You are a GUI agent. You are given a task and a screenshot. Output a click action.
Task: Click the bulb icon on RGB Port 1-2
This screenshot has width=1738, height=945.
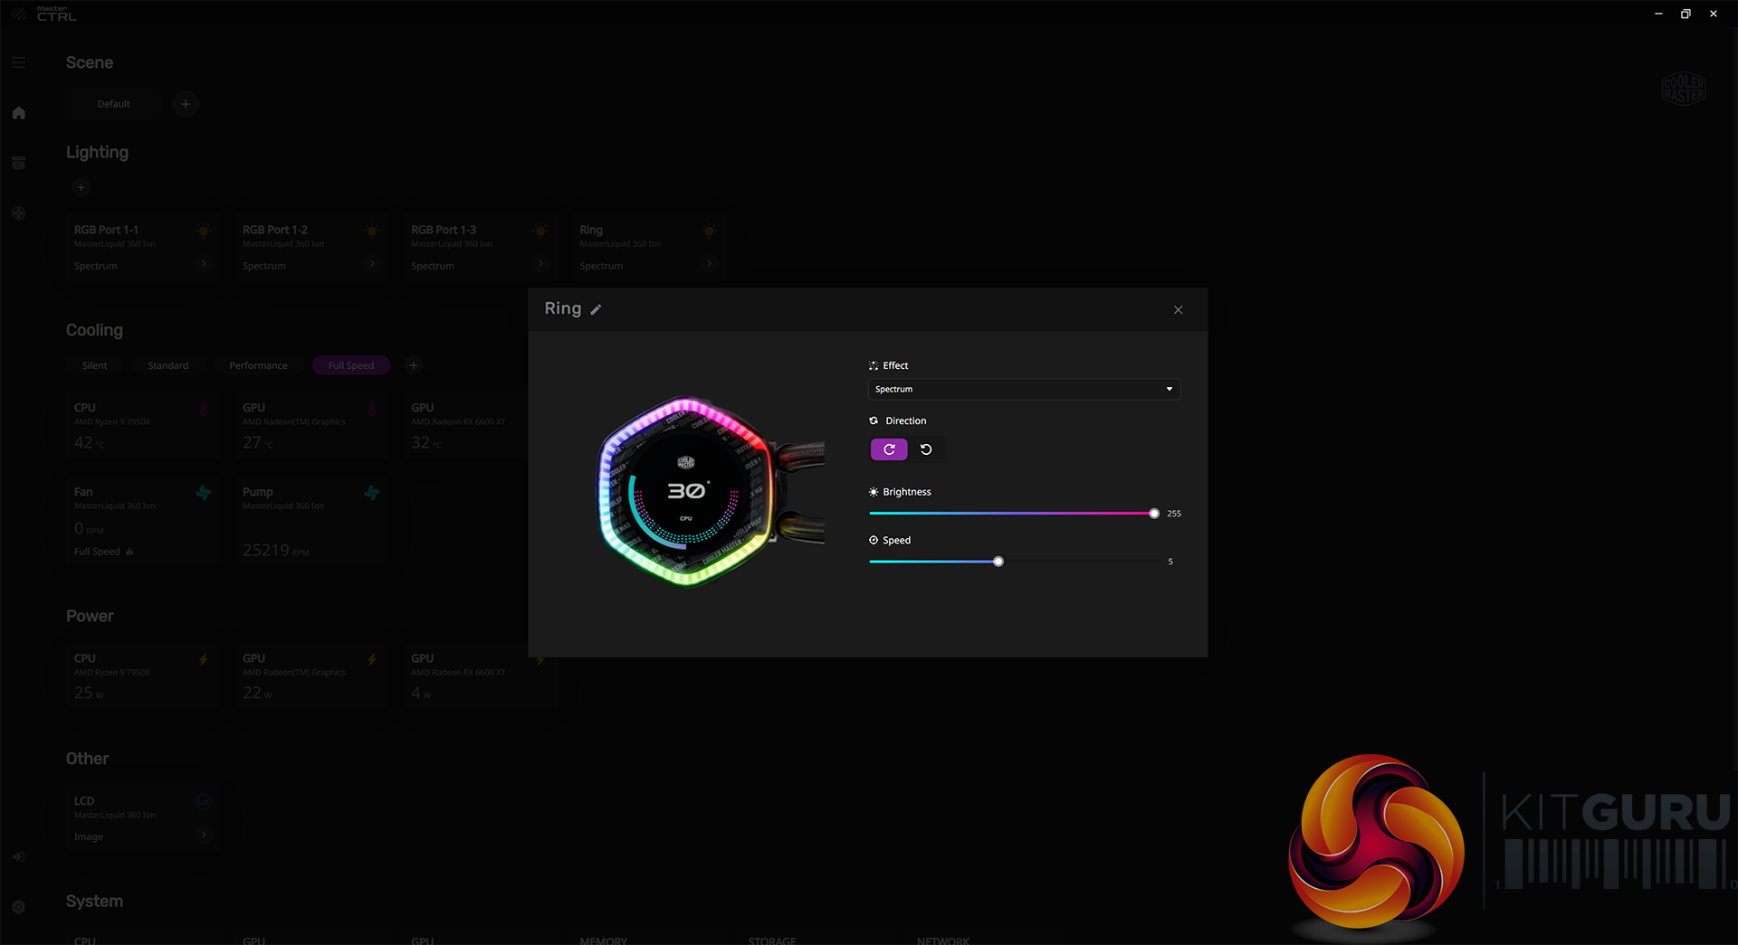372,232
